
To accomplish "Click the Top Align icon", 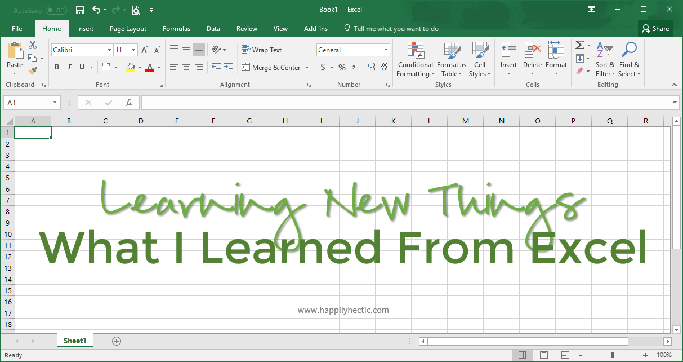I will (x=174, y=50).
